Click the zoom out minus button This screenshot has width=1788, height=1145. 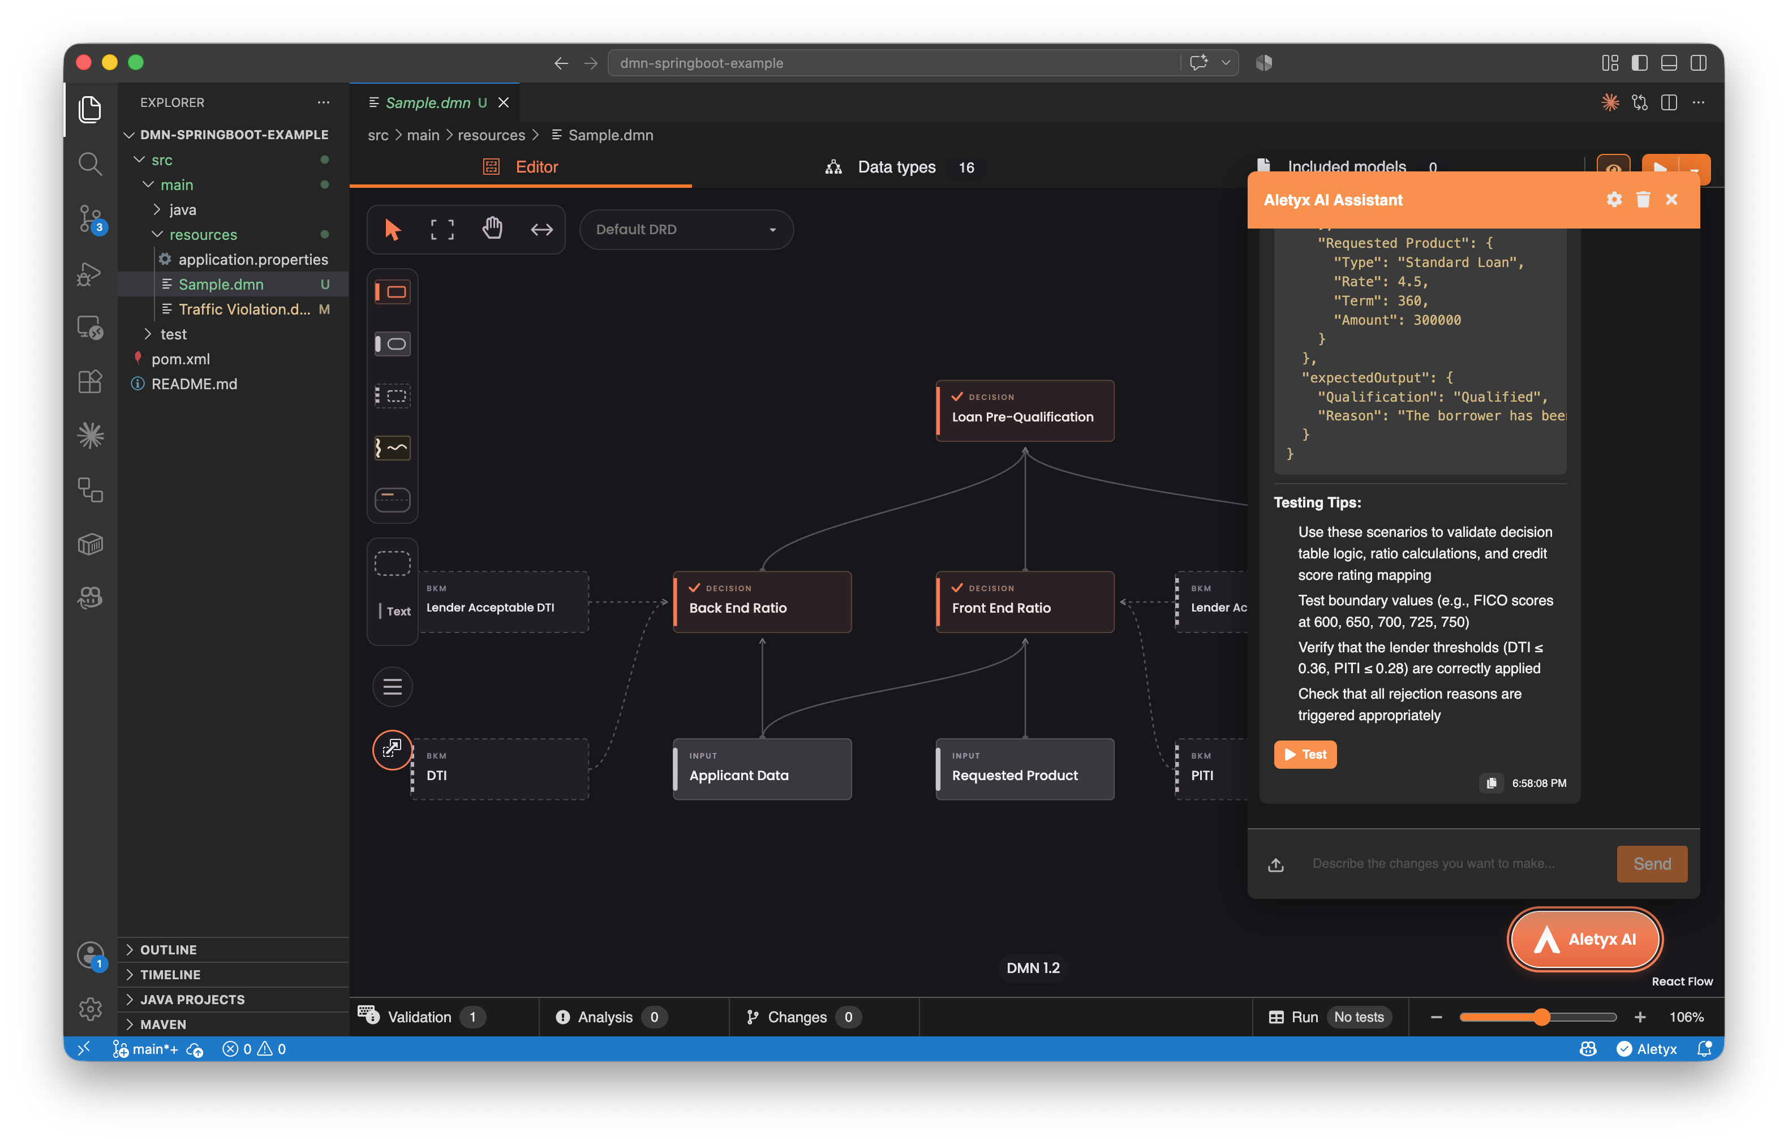pyautogui.click(x=1437, y=1017)
